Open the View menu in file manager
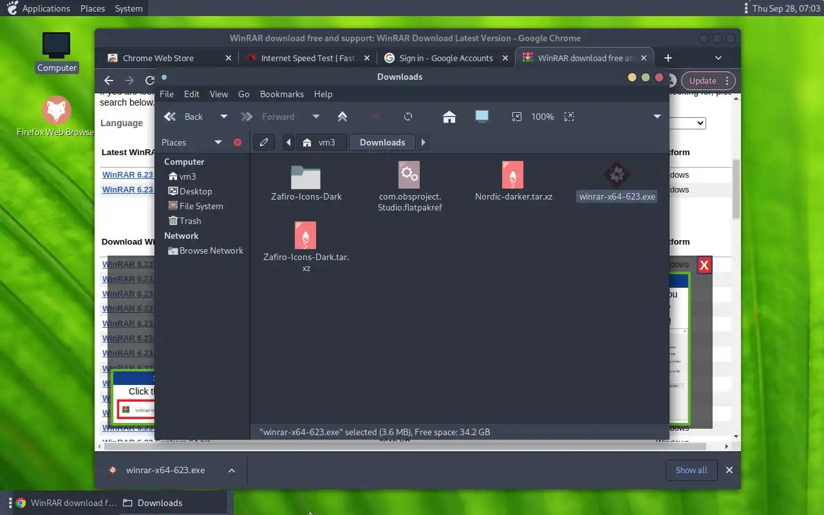Viewport: 824px width, 515px height. (219, 94)
